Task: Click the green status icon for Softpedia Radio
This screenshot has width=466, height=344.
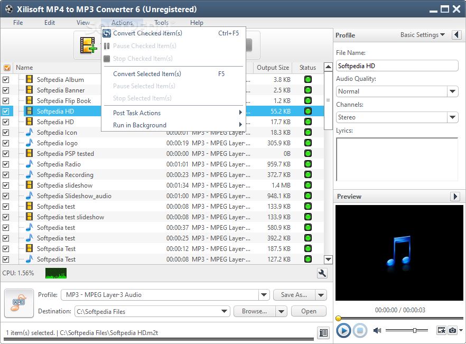Action: 308,164
